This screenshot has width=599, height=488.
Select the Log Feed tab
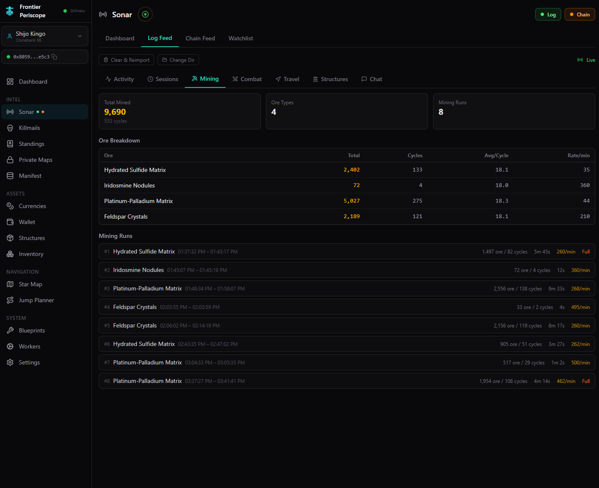pyautogui.click(x=160, y=38)
